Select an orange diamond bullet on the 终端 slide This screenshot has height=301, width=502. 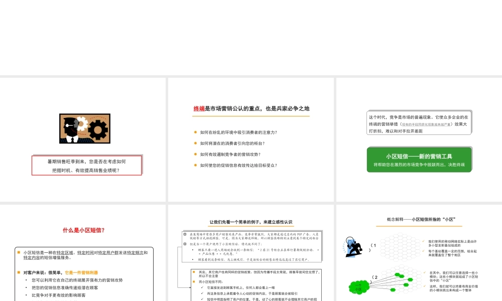coord(196,132)
